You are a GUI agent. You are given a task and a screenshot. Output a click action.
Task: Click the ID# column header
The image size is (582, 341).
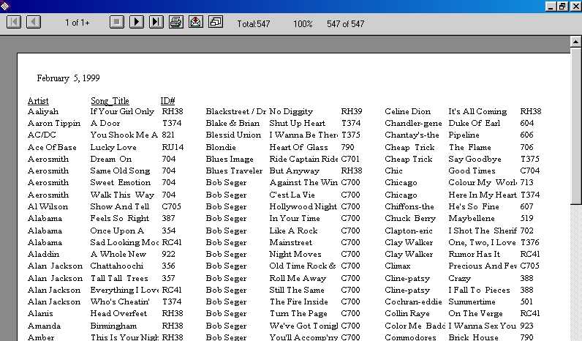click(x=167, y=100)
